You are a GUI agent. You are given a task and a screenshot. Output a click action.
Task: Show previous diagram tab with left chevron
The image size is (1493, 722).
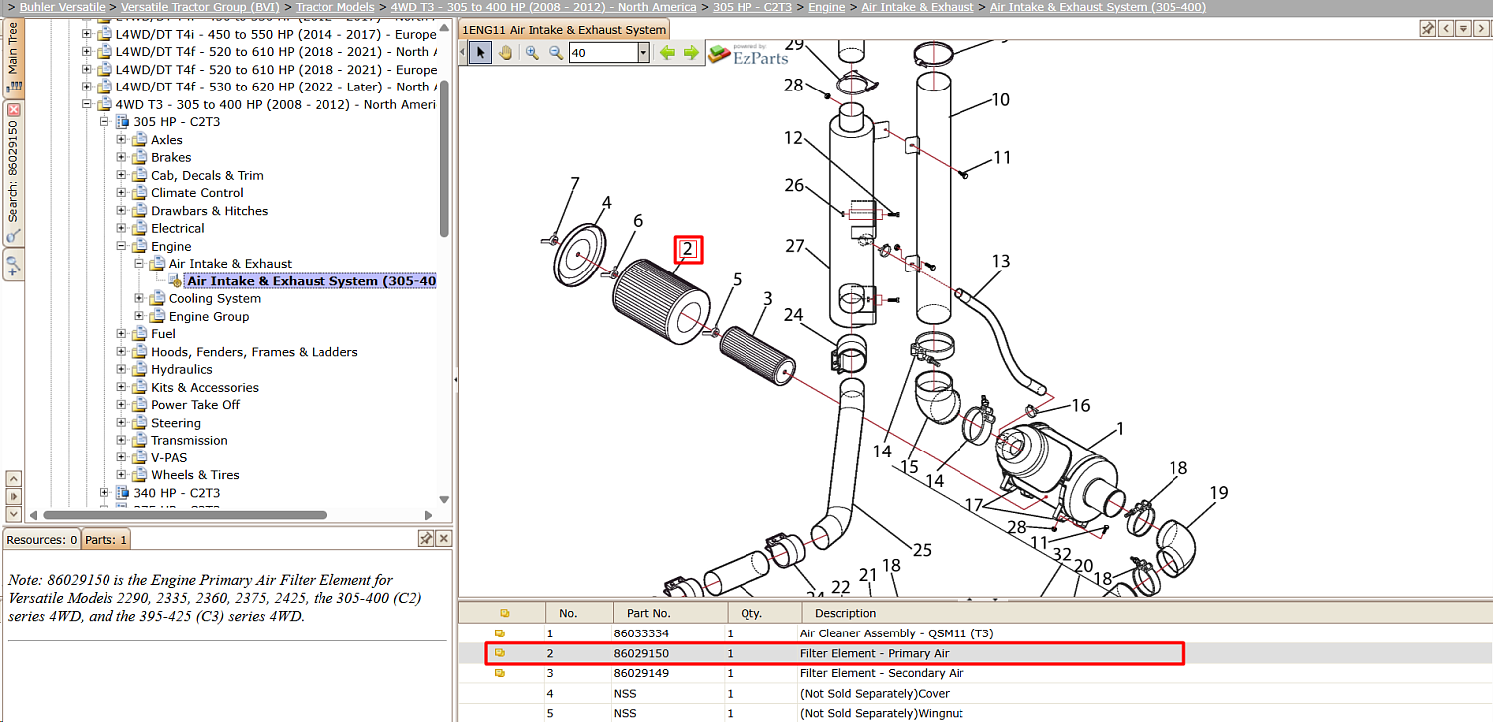1446,29
